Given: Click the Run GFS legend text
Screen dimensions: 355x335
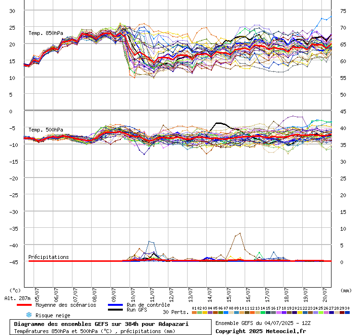Looking at the screenshot, I should click(137, 310).
